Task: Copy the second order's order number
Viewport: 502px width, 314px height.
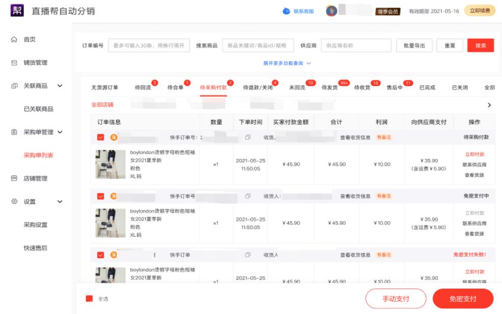Action: click(248, 196)
